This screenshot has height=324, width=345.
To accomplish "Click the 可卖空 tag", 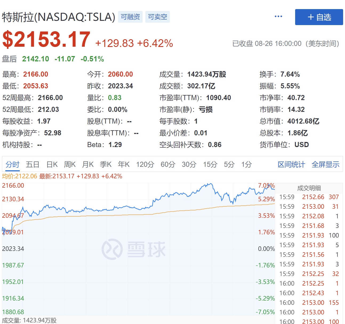I will (x=158, y=17).
